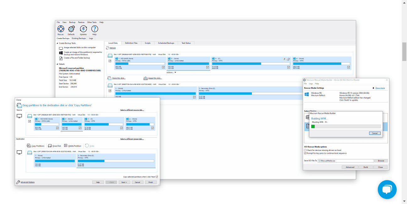Enable 'Check for devices missing drivers on boot'
Image resolution: width=407 pixels, height=204 pixels.
point(305,150)
